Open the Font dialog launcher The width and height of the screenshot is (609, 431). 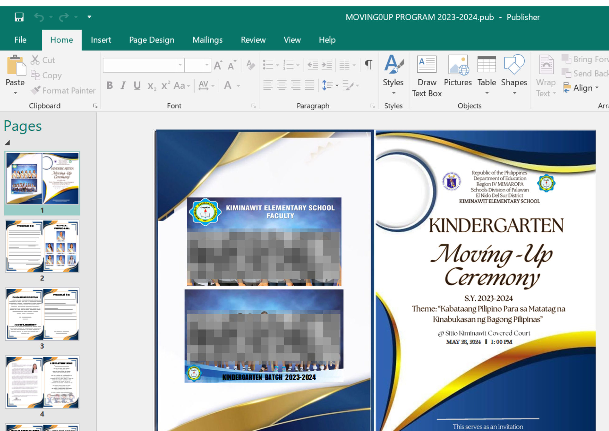point(253,106)
